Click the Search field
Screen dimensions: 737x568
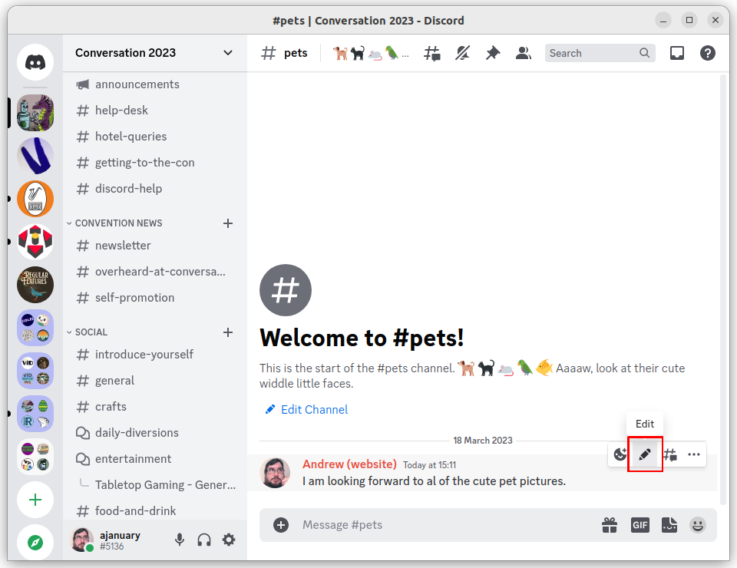[600, 53]
